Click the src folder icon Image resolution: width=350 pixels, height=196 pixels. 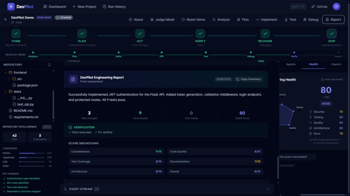pos(14,79)
